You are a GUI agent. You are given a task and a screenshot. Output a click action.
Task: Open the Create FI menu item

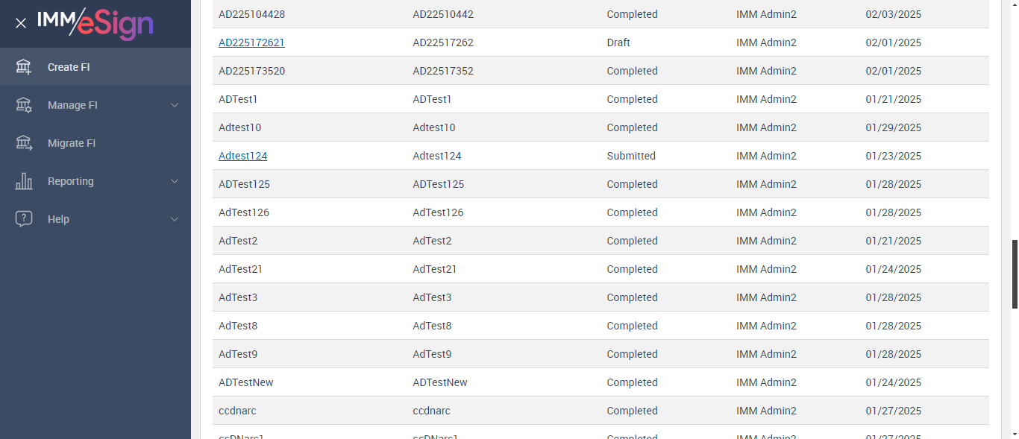tap(69, 67)
